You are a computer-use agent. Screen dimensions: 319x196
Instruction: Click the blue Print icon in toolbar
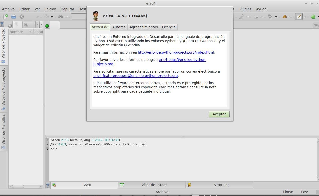point(14,17)
